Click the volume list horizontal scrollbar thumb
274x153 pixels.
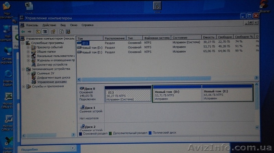coord(146,79)
